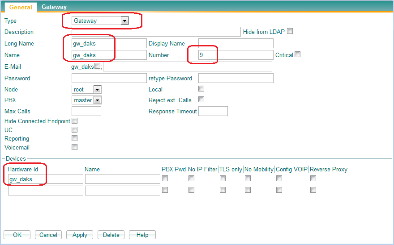Open the Type dropdown showing Gateway
The width and height of the screenshot is (394, 245).
101,21
